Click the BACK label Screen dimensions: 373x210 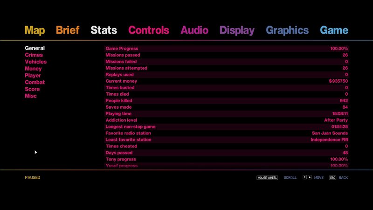(343, 178)
